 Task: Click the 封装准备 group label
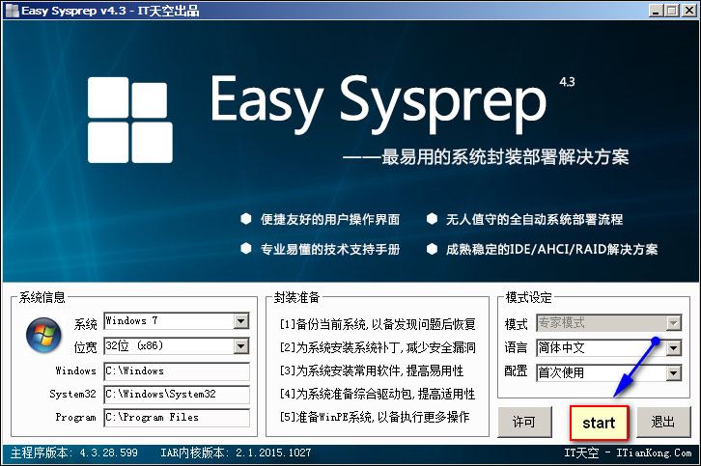(x=296, y=297)
